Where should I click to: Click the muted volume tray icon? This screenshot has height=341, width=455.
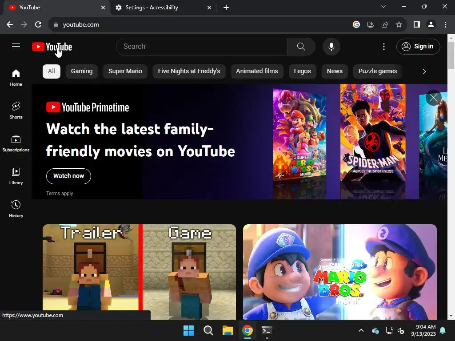pyautogui.click(x=401, y=330)
